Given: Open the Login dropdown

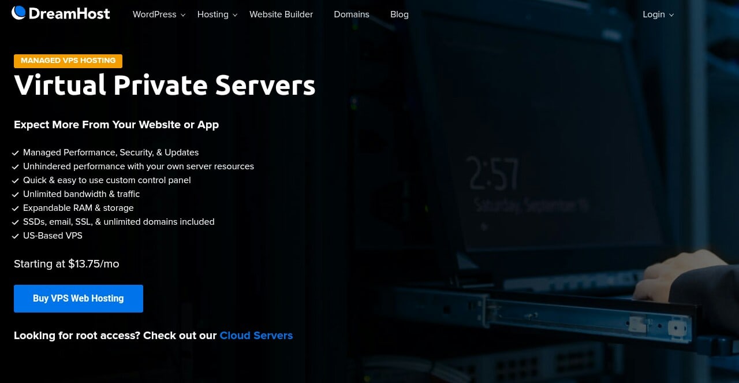Looking at the screenshot, I should pos(654,14).
